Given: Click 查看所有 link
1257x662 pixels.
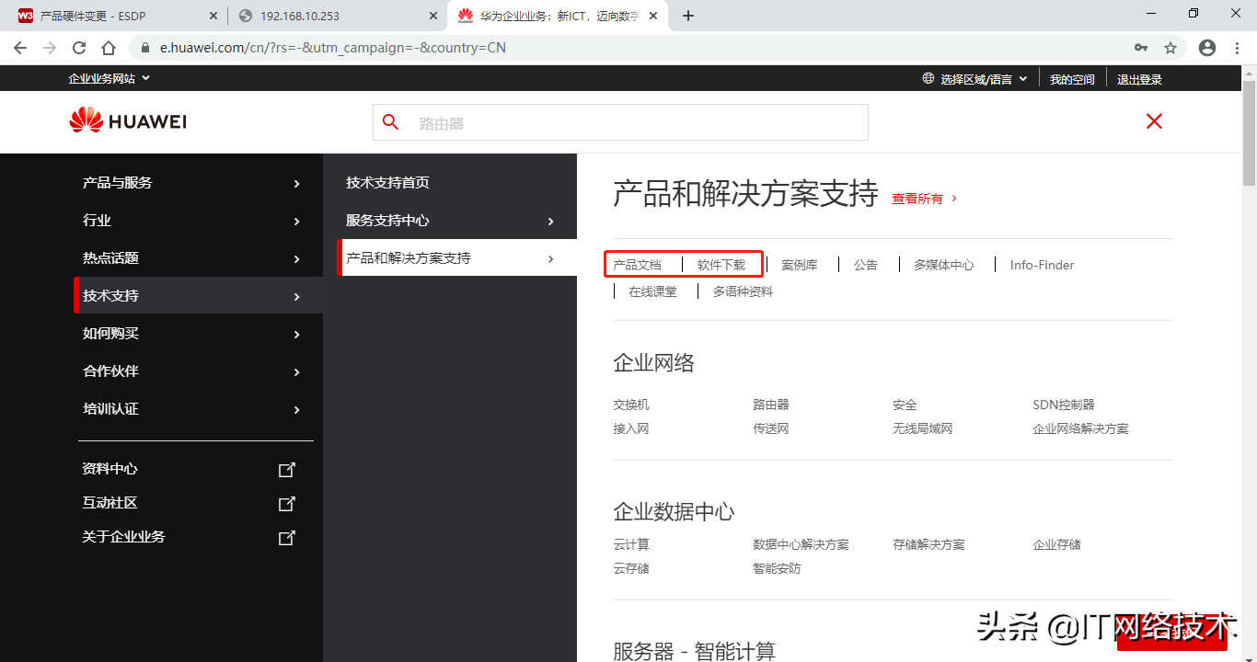Looking at the screenshot, I should tap(925, 198).
